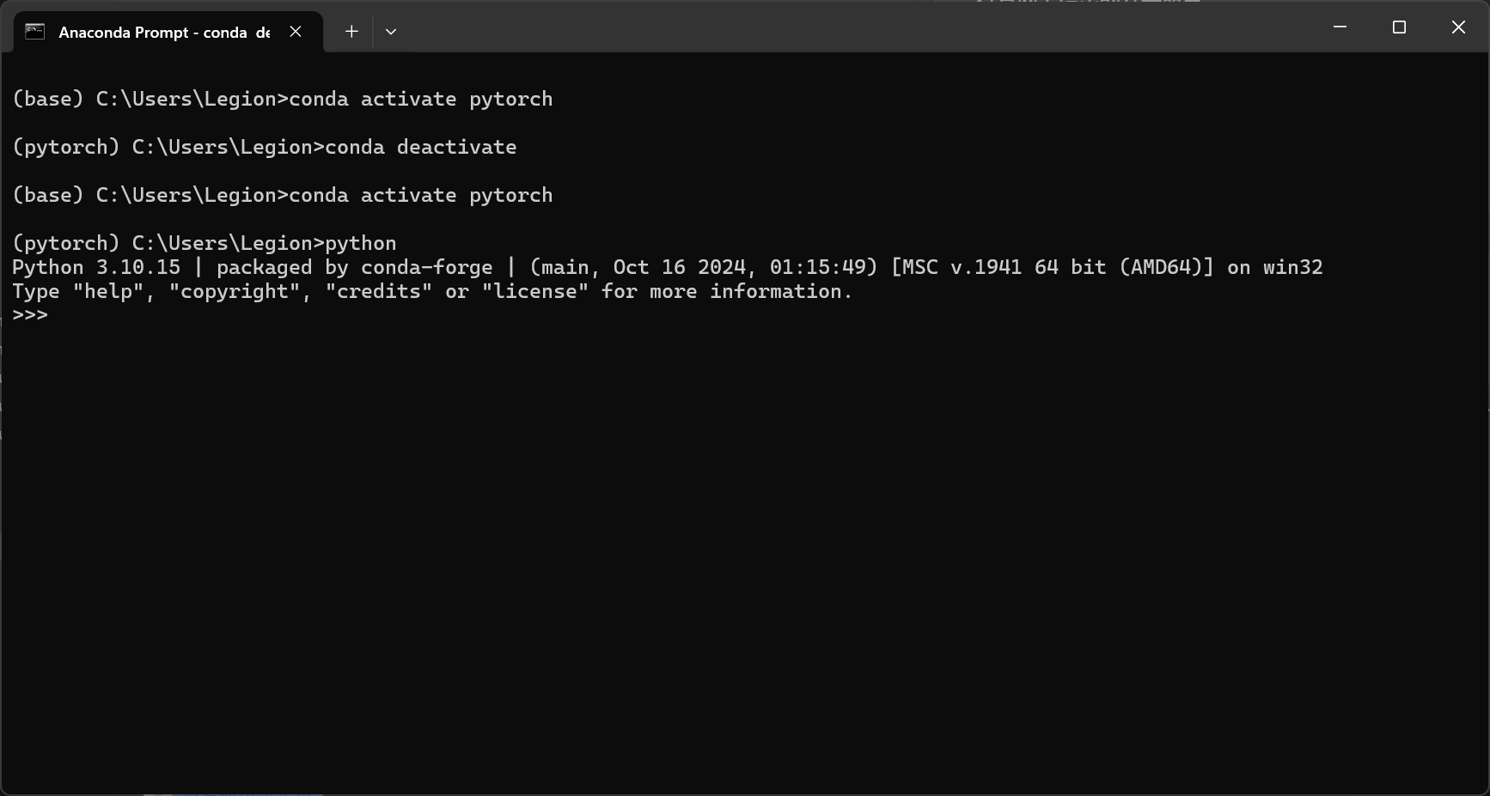The height and width of the screenshot is (796, 1490).
Task: Close the terminal window
Action: click(x=1458, y=27)
